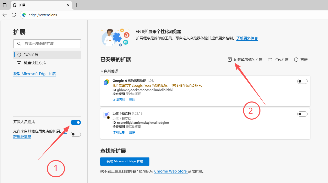Viewport: 328px width, 183px height.
Task: Open 键盘快捷方式 in the sidebar
Action: [35, 63]
